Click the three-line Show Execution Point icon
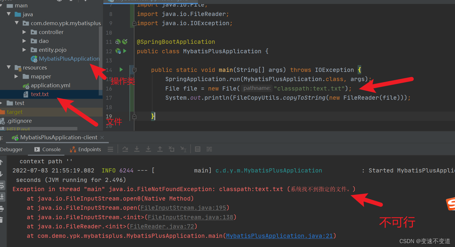The height and width of the screenshot is (247, 455). [110, 149]
